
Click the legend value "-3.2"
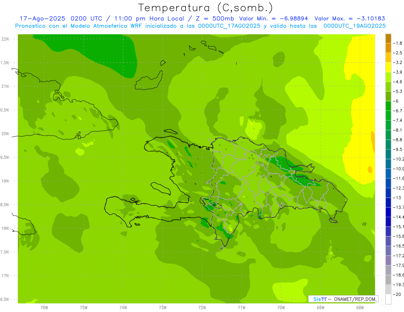click(398, 63)
